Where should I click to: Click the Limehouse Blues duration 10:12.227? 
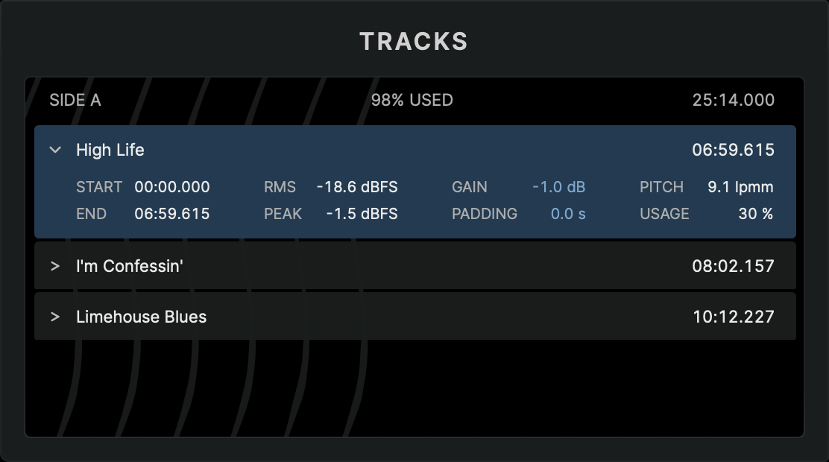(734, 317)
